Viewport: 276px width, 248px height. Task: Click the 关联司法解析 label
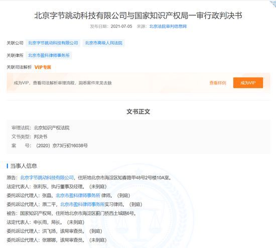(19, 67)
